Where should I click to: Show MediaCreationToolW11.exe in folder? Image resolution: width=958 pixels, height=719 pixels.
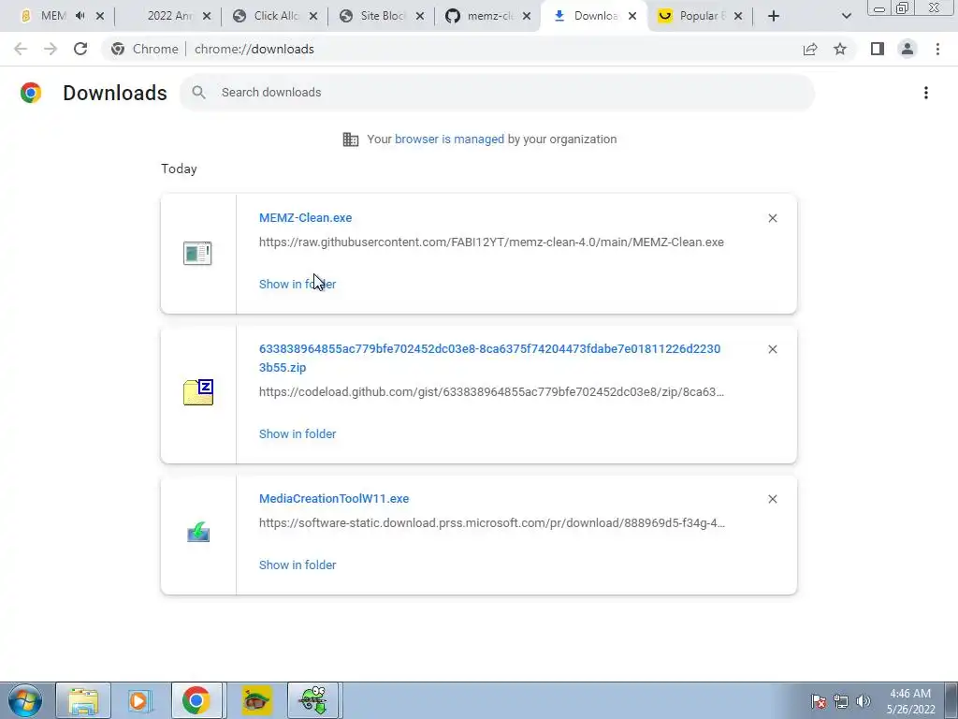tap(298, 565)
